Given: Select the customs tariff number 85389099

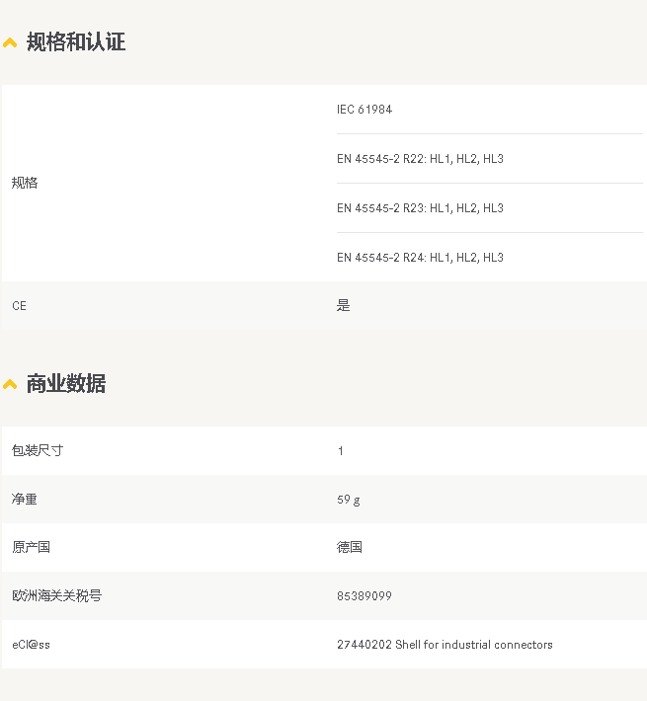Looking at the screenshot, I should click(364, 596).
